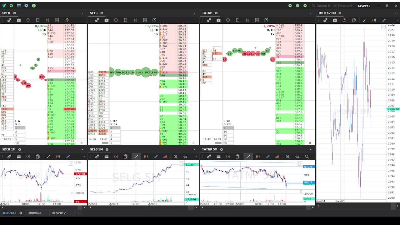Expand dropdown arrow of SBER order book panel
400x225 pixels.
pyautogui.click(x=82, y=13)
